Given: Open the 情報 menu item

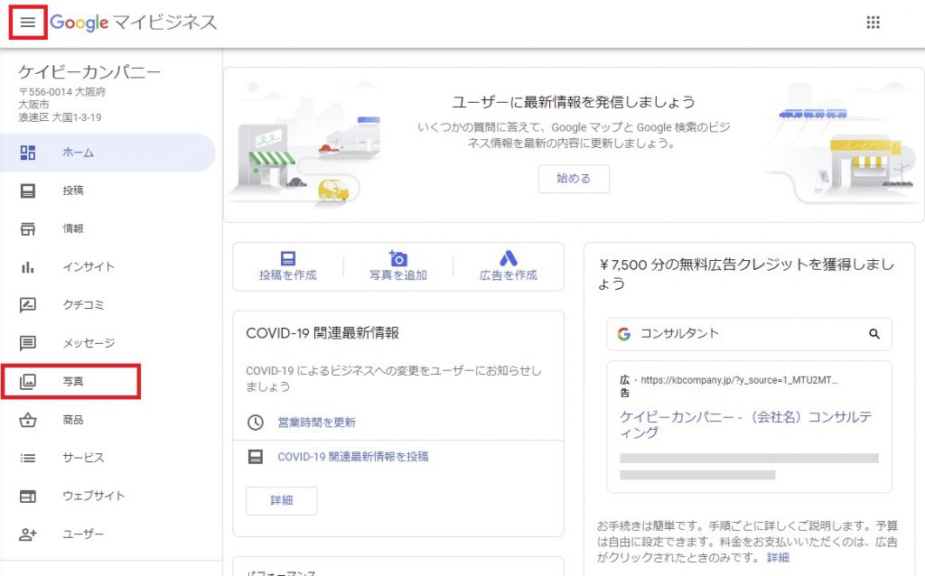Looking at the screenshot, I should 108,228.
